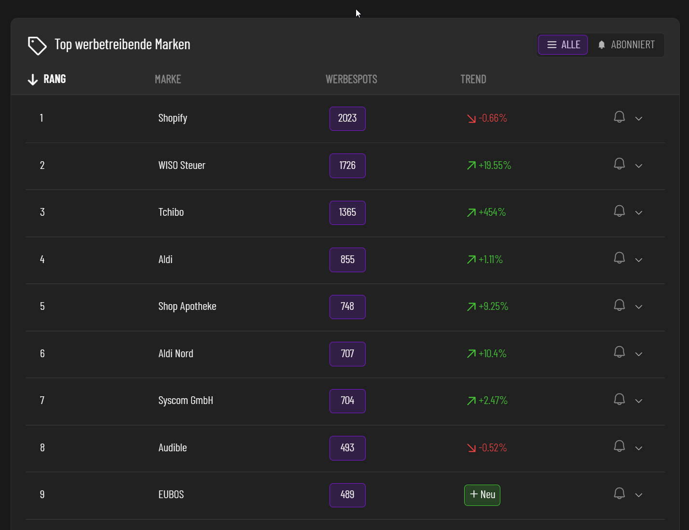Image resolution: width=689 pixels, height=530 pixels.
Task: Select the Audible brand name
Action: pos(173,448)
